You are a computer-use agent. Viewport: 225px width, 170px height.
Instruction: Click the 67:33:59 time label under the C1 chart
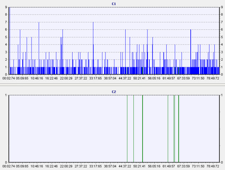(x=183, y=78)
